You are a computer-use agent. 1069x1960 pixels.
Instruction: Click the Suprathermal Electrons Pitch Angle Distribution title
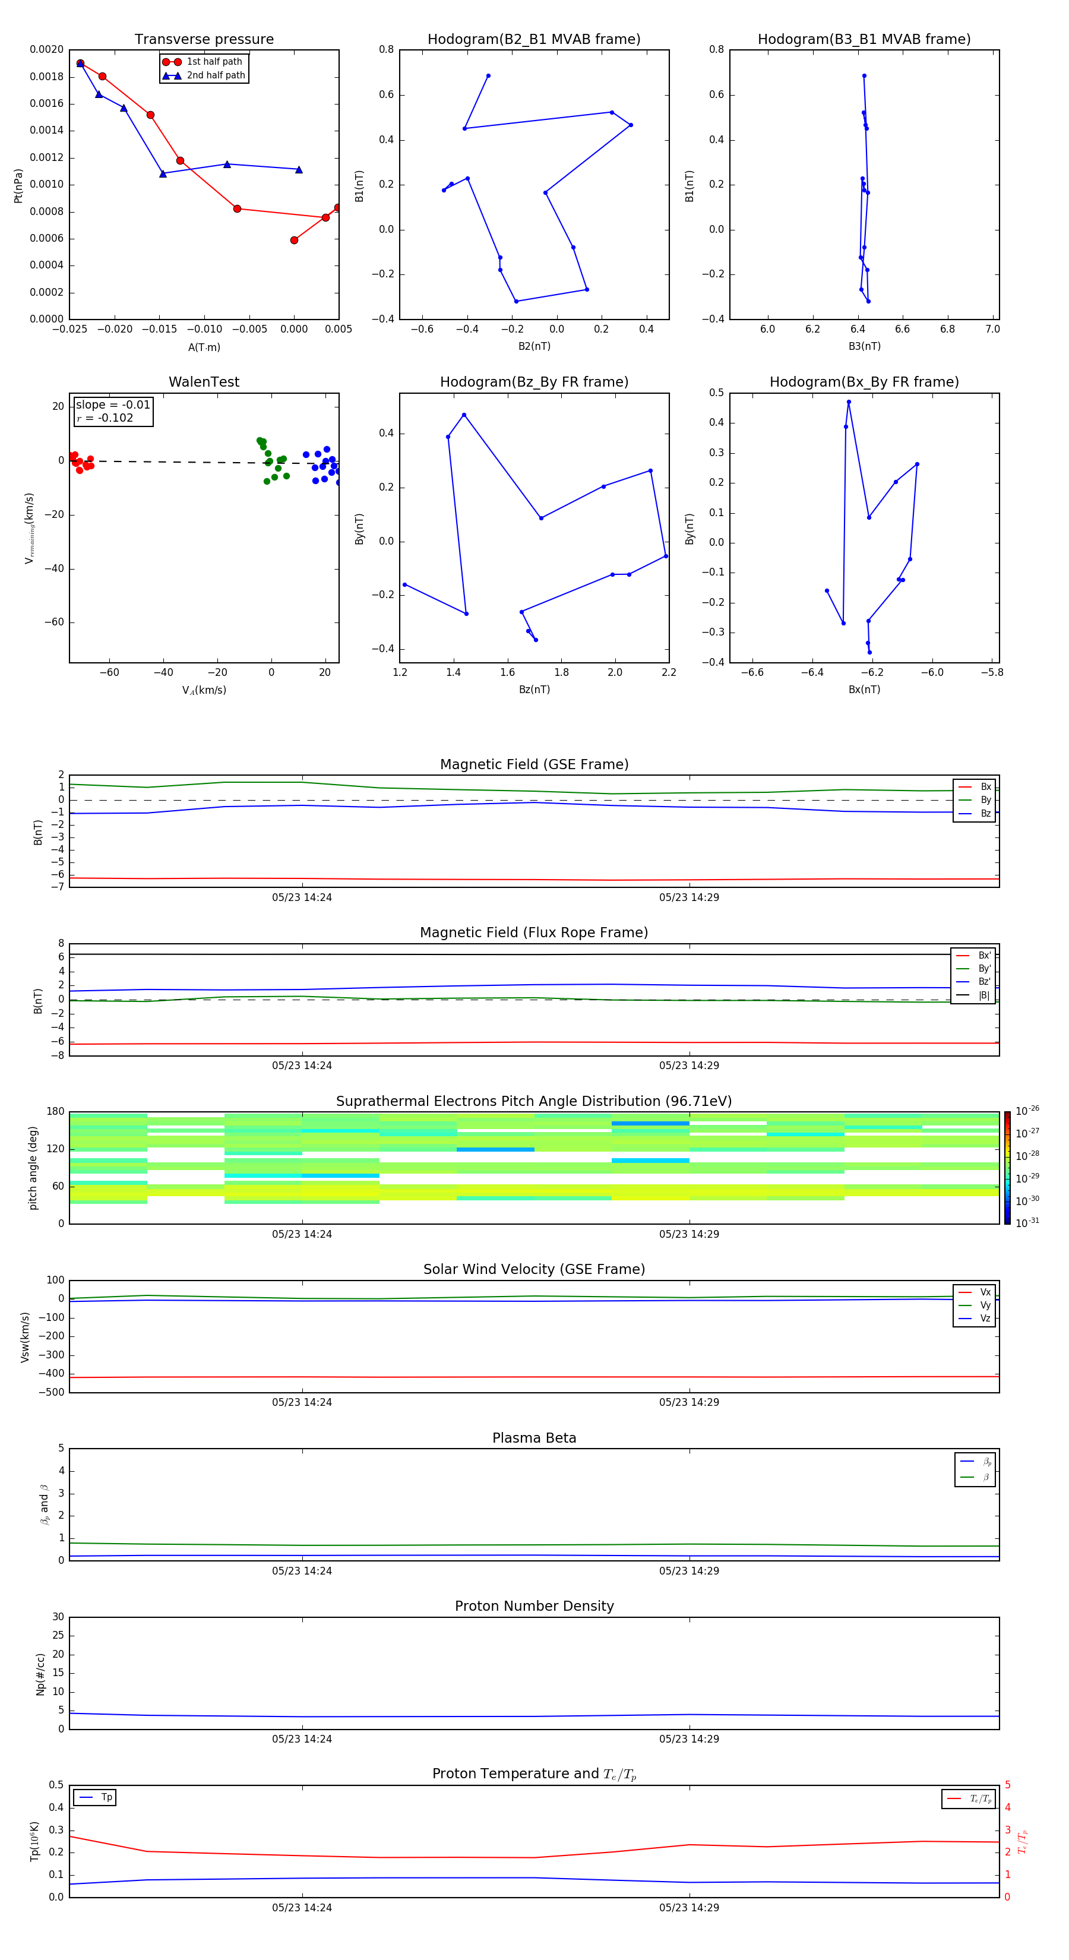[534, 1102]
